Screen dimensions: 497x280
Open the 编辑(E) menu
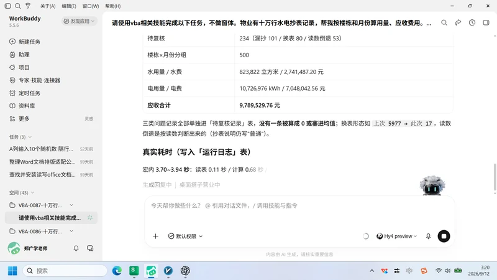point(69,6)
